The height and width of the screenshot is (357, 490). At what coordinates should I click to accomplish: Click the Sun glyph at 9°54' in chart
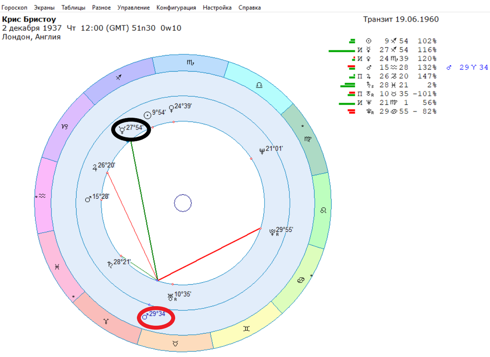coord(147,115)
